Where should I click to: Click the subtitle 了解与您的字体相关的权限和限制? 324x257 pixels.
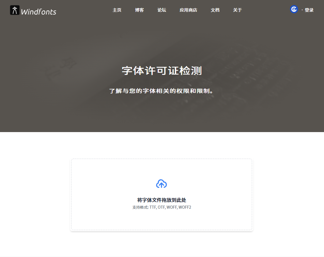pyautogui.click(x=162, y=91)
